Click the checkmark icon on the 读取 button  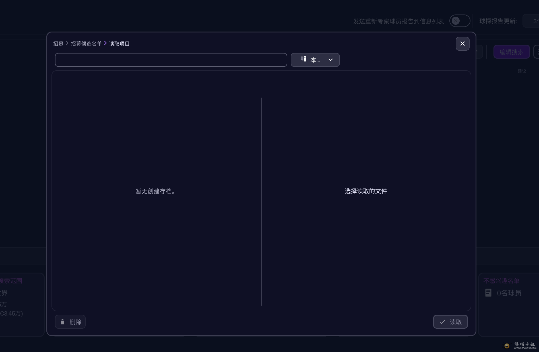coord(443,322)
